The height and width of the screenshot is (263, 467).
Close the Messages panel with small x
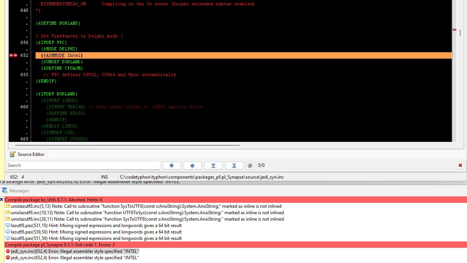click(x=2, y=199)
